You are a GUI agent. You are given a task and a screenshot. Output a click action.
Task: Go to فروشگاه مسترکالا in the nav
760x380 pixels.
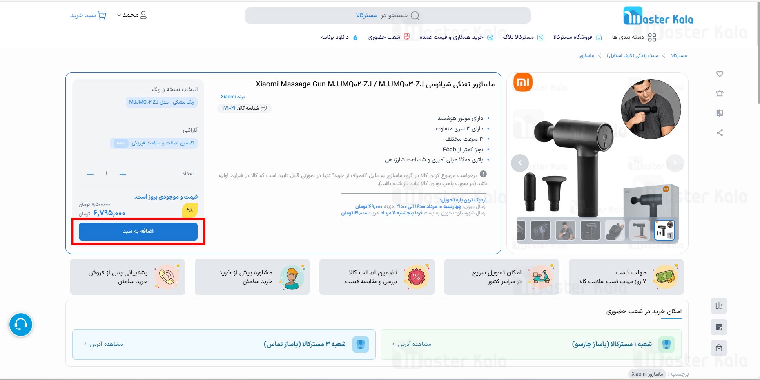[577, 37]
